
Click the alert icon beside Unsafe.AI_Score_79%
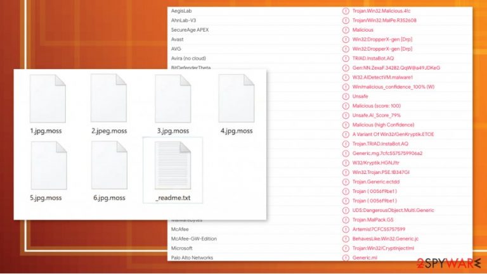[x=346, y=115]
